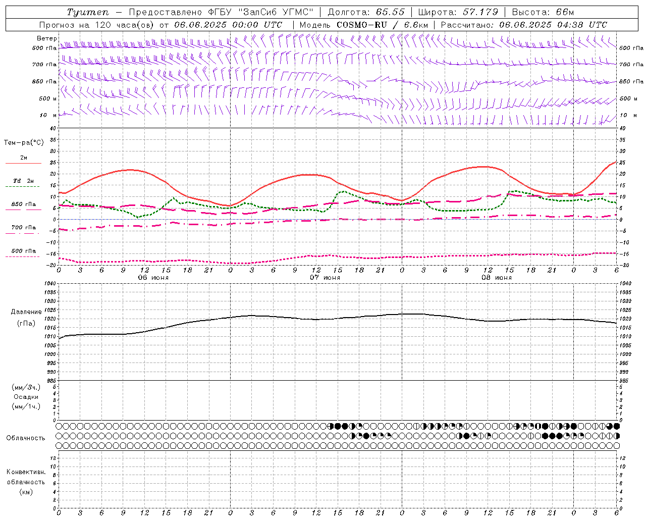The height and width of the screenshot is (517, 646).
Task: Click the solid red "2м" legend line
Action: (x=23, y=163)
